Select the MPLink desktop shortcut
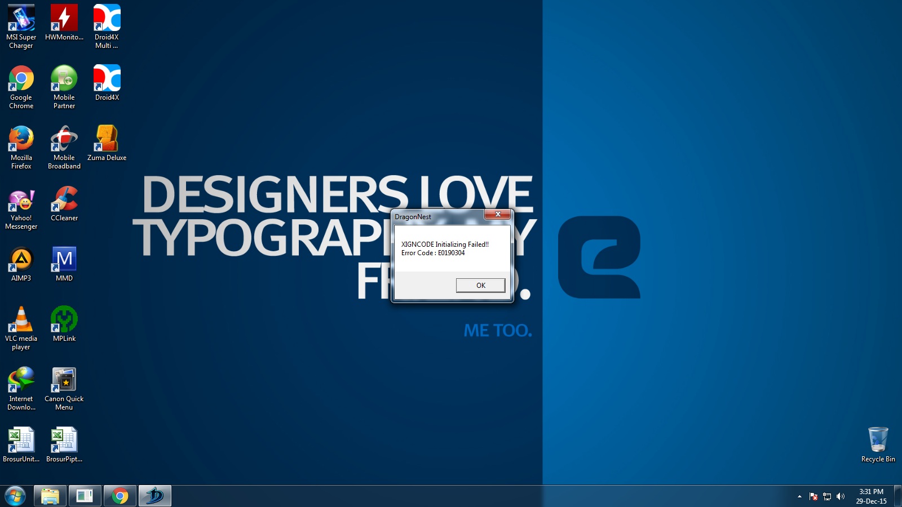The width and height of the screenshot is (902, 507). coord(64,324)
